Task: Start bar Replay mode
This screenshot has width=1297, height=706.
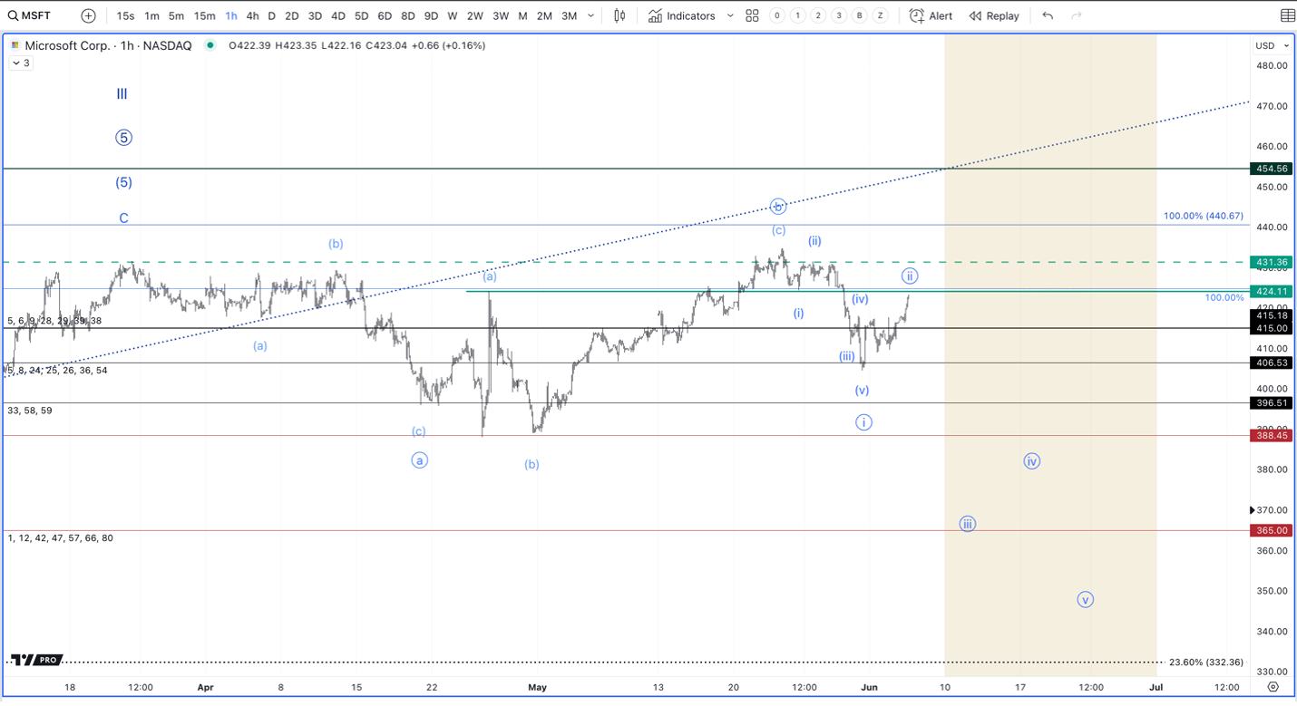Action: [994, 15]
